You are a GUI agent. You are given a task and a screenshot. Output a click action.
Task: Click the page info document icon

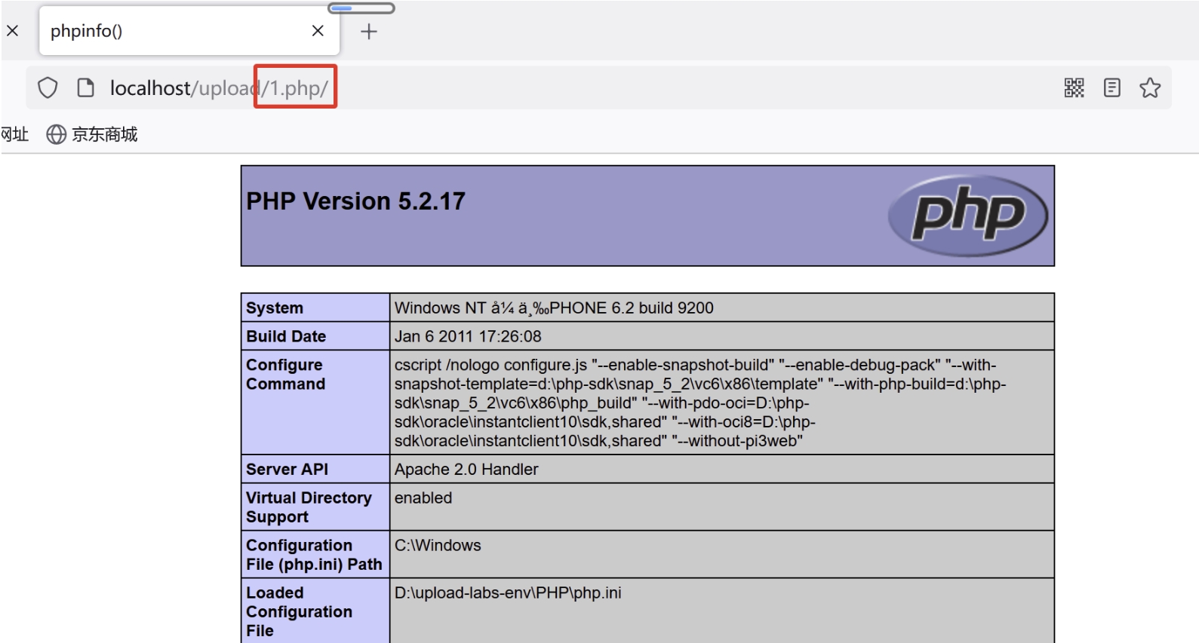pyautogui.click(x=86, y=88)
